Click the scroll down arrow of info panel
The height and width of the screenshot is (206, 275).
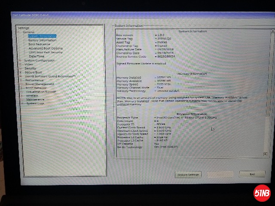point(265,154)
